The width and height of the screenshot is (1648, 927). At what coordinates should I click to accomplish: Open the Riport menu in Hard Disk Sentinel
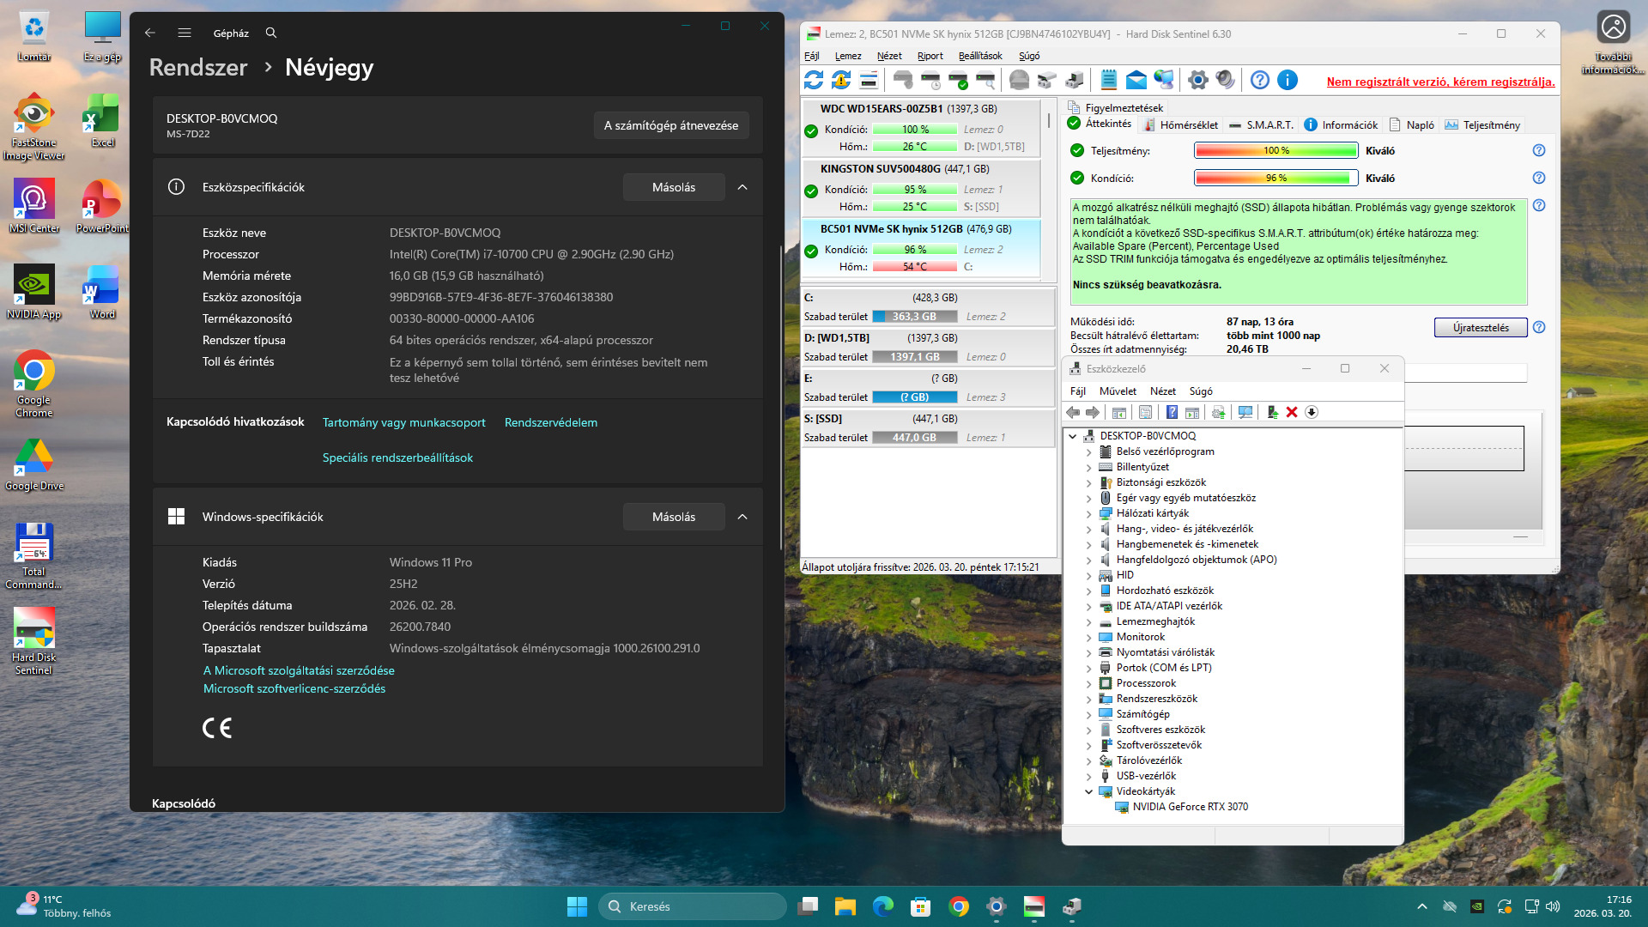click(x=930, y=56)
